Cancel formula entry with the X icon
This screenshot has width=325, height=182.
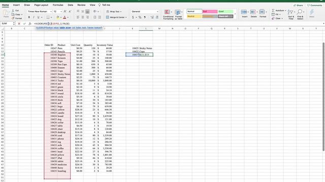pyautogui.click(x=19, y=24)
